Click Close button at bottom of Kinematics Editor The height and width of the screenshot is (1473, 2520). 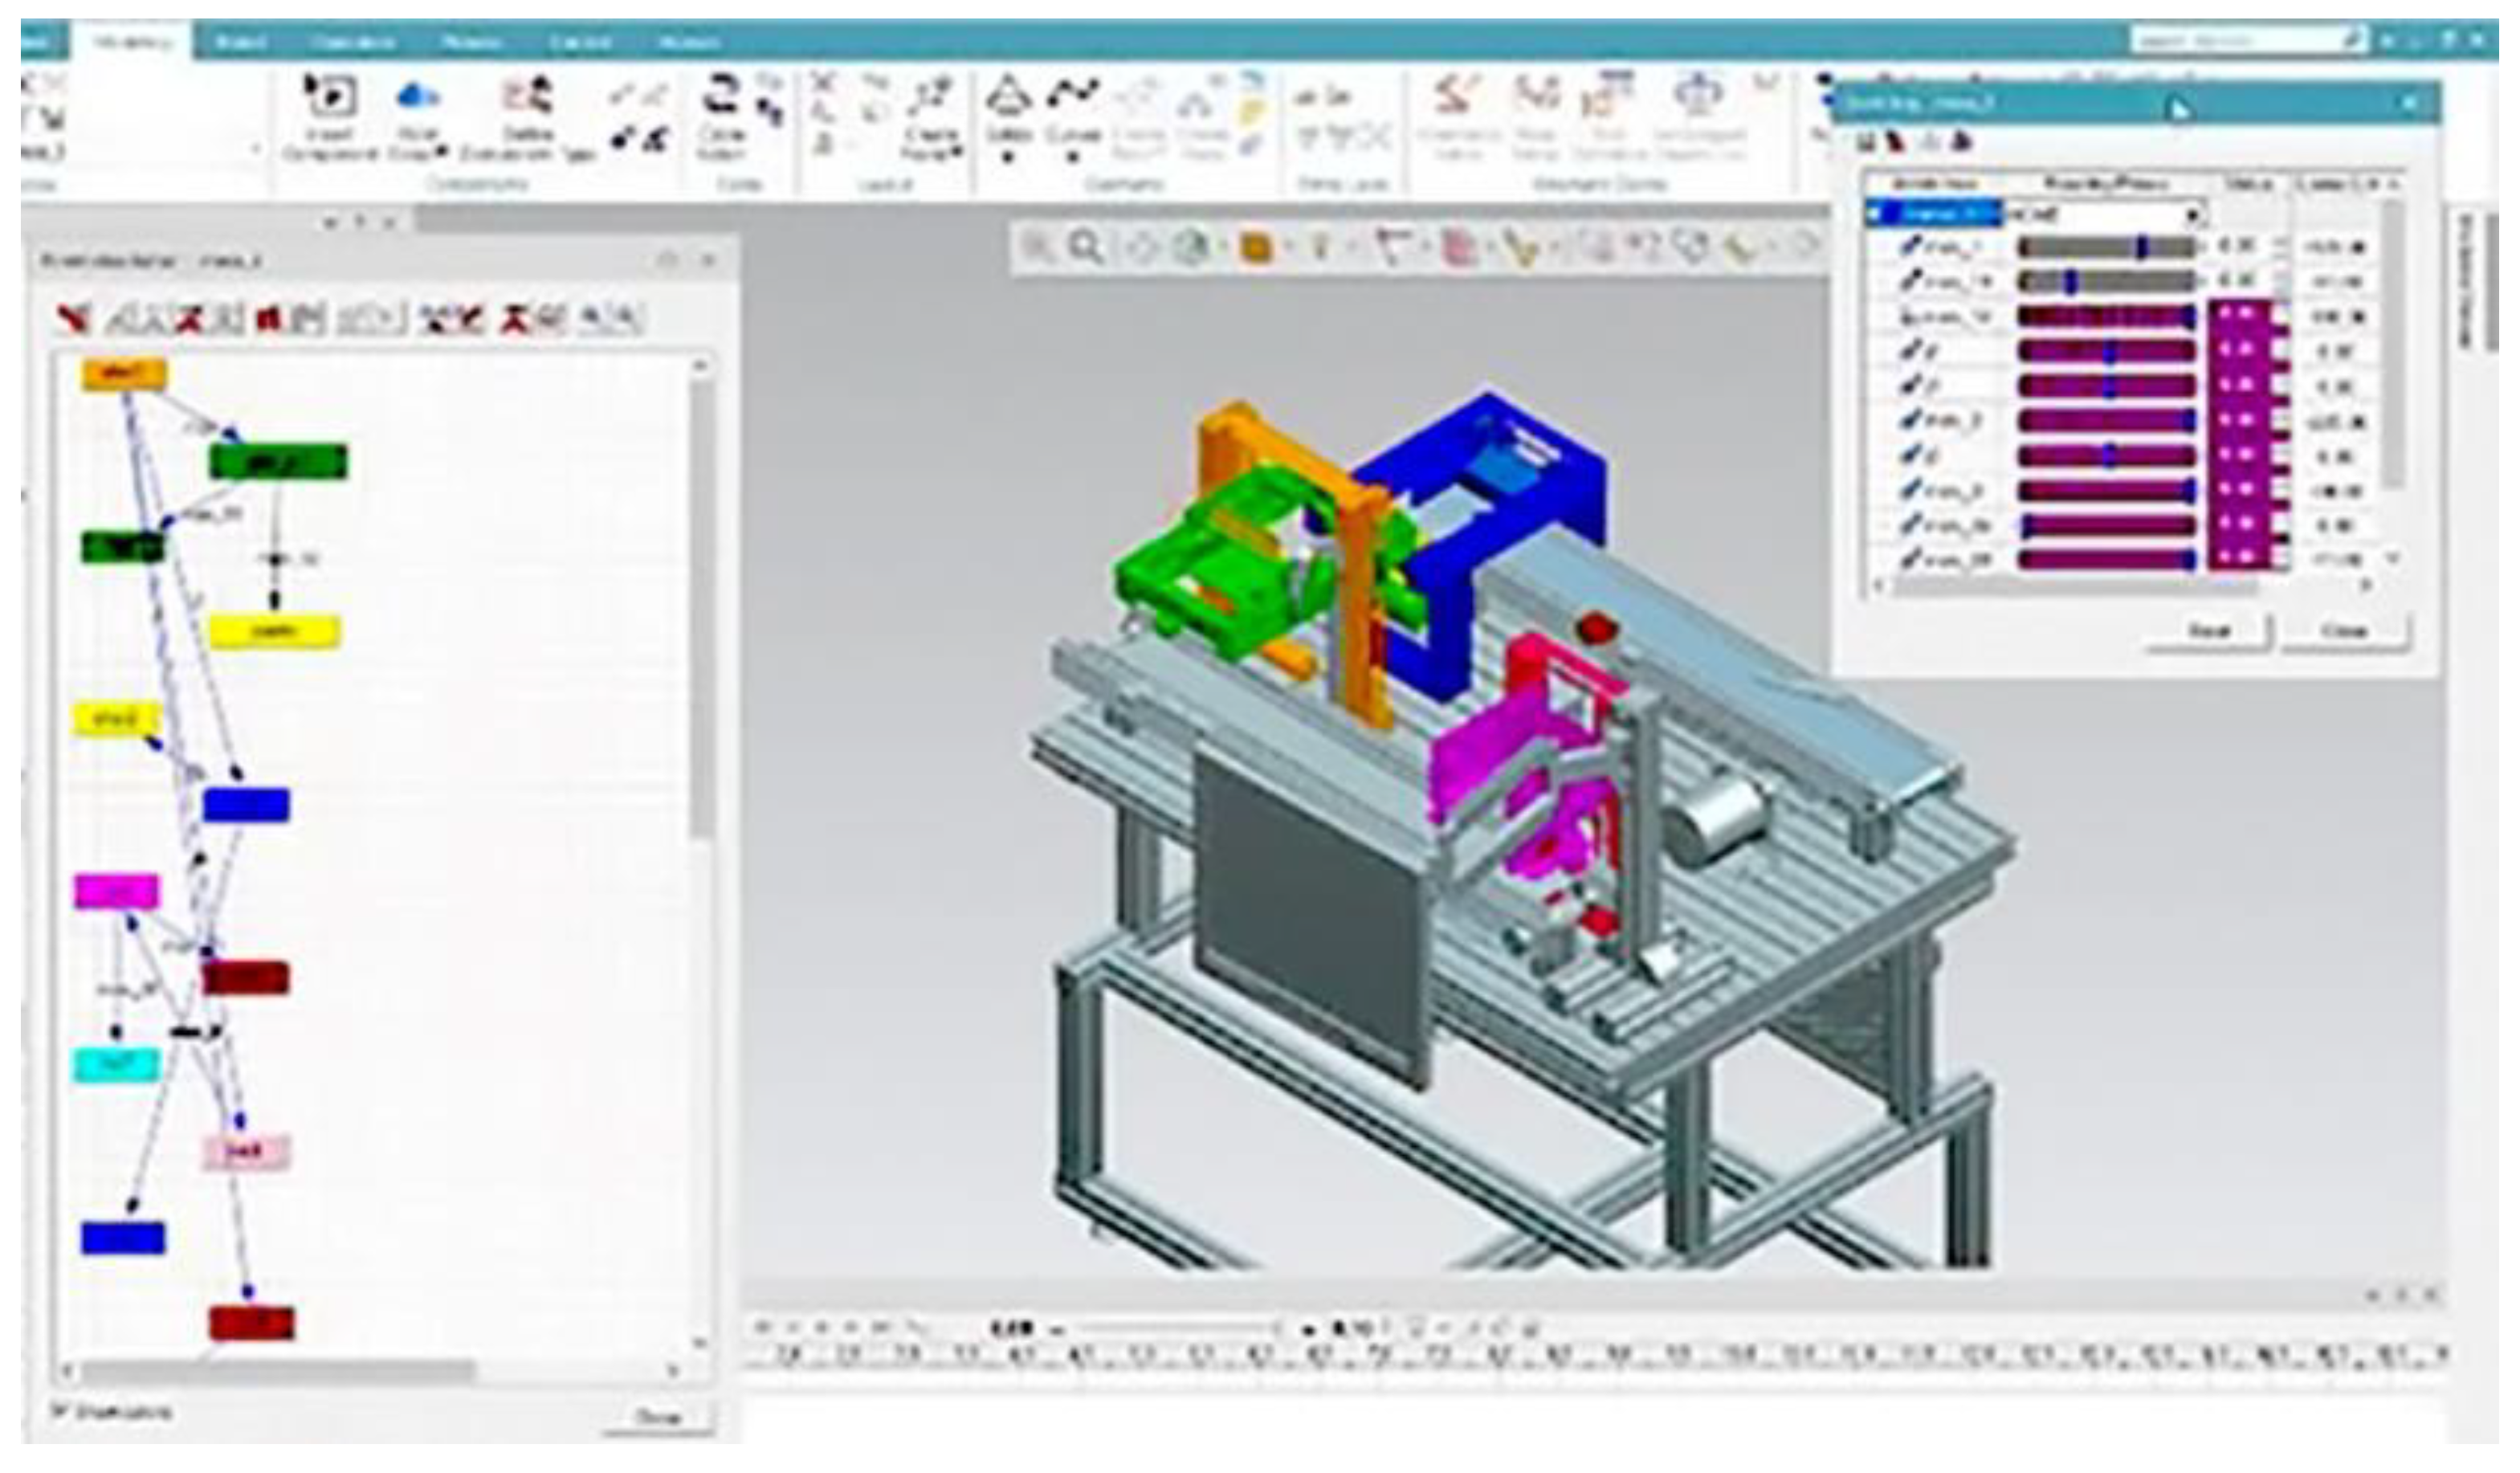[659, 1417]
